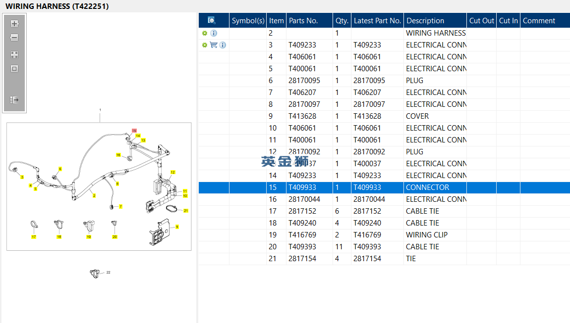Sort table by Parts No. column header
Image resolution: width=570 pixels, height=323 pixels.
pyautogui.click(x=303, y=21)
